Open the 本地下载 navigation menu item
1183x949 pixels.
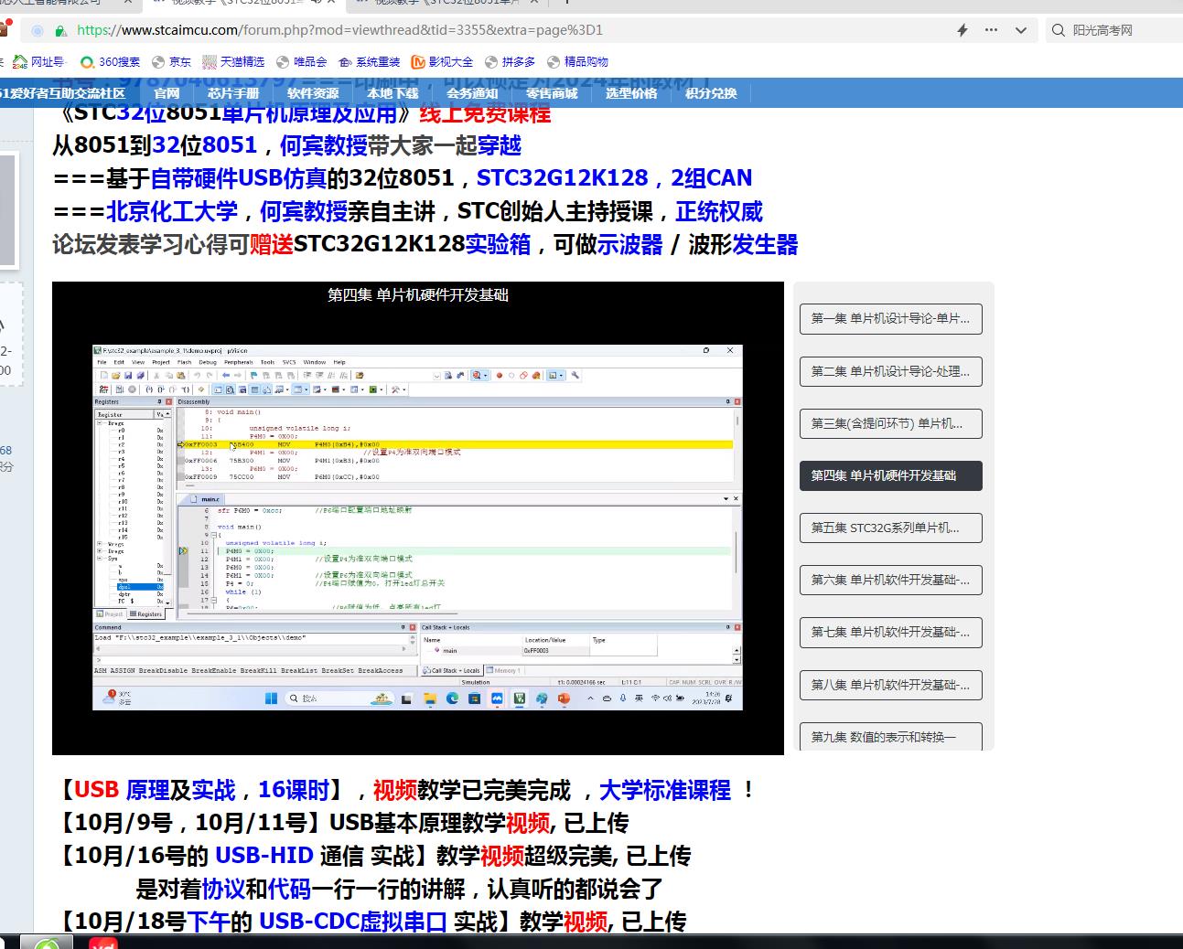393,93
